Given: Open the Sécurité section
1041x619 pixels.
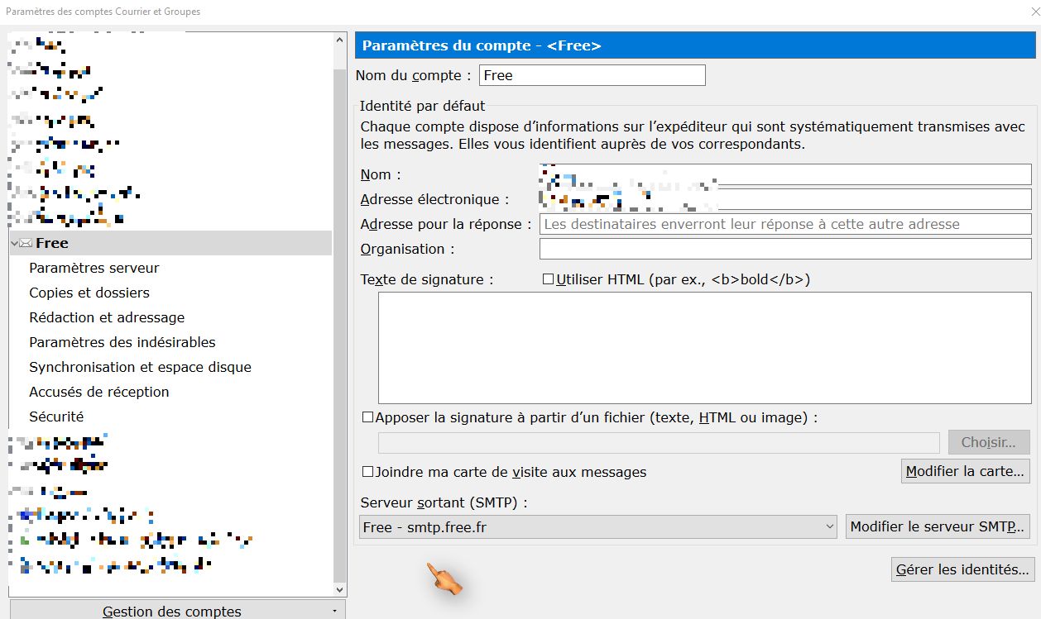Looking at the screenshot, I should click(x=56, y=417).
